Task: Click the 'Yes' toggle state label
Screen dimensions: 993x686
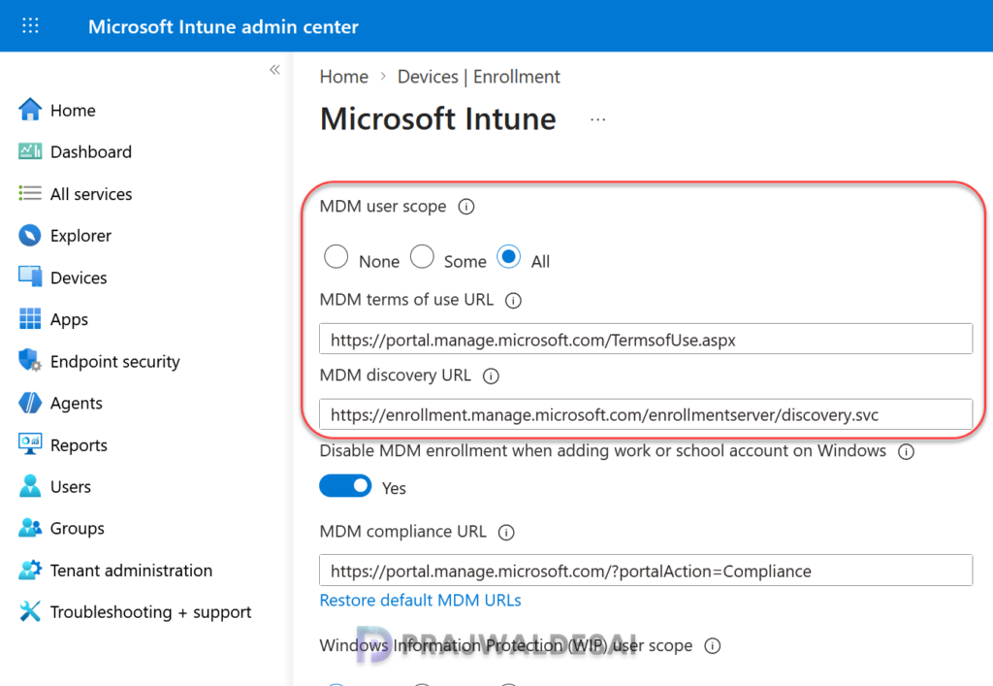Action: point(394,488)
